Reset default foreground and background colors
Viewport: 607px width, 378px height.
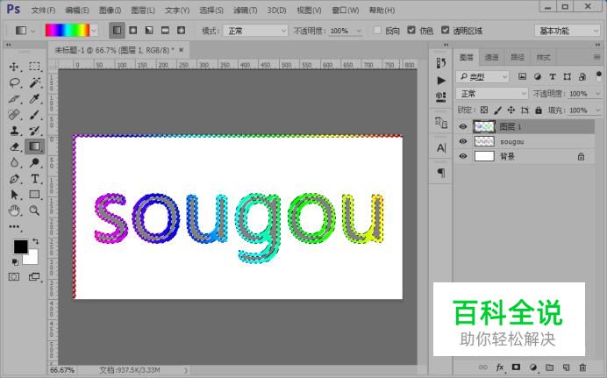coord(15,262)
